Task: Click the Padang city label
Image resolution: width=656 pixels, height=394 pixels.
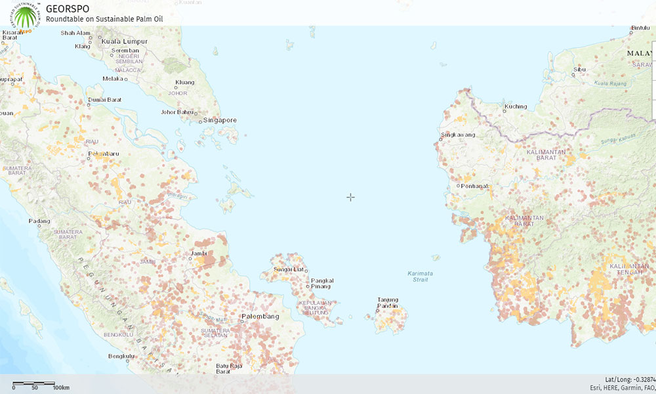Action: pyautogui.click(x=39, y=221)
